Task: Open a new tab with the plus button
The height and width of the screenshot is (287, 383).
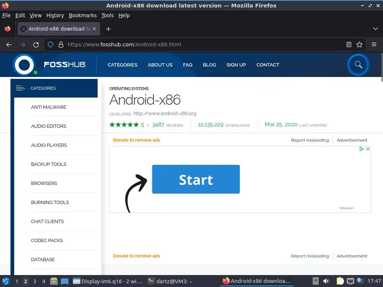Action: [x=108, y=29]
